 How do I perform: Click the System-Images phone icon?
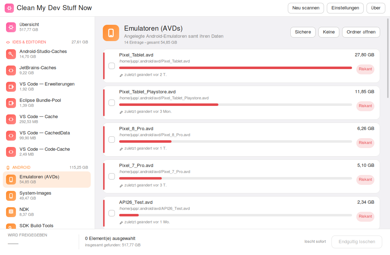pos(11,196)
